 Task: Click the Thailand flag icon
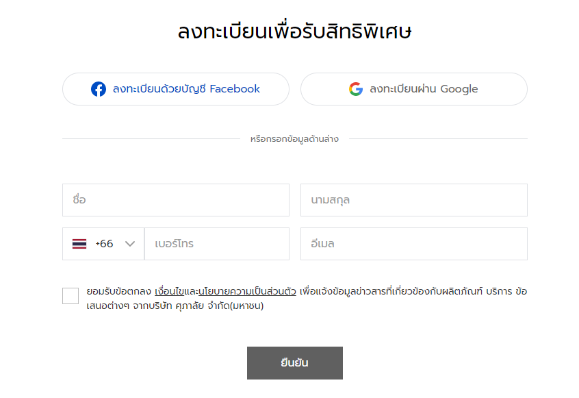pos(79,244)
